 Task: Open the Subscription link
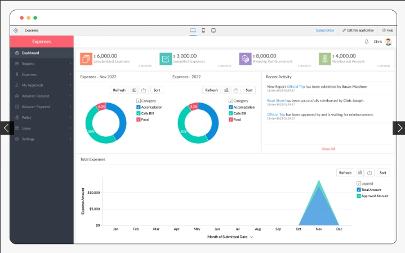click(324, 30)
